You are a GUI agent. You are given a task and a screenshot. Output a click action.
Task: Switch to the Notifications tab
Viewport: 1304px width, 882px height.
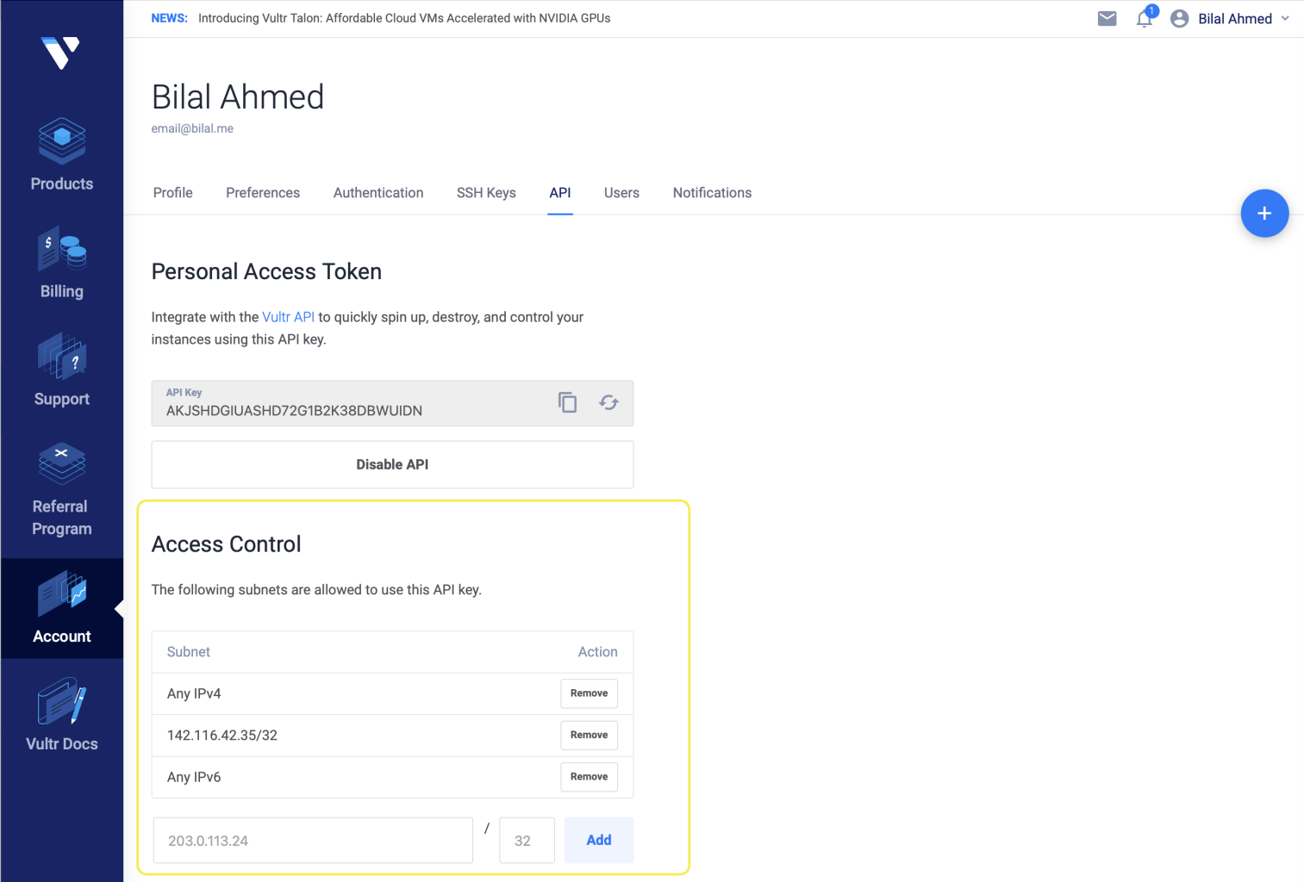coord(712,193)
